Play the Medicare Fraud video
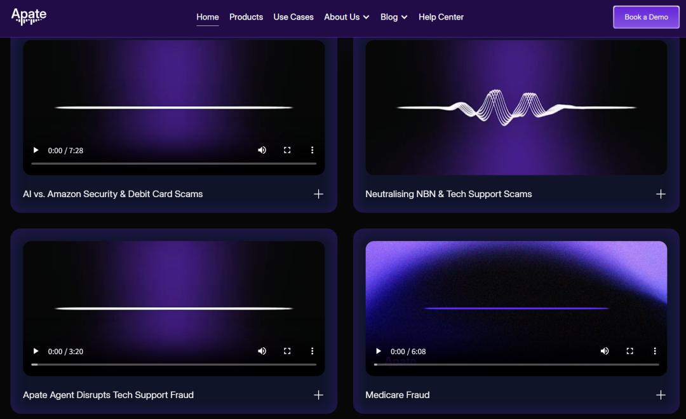 379,351
